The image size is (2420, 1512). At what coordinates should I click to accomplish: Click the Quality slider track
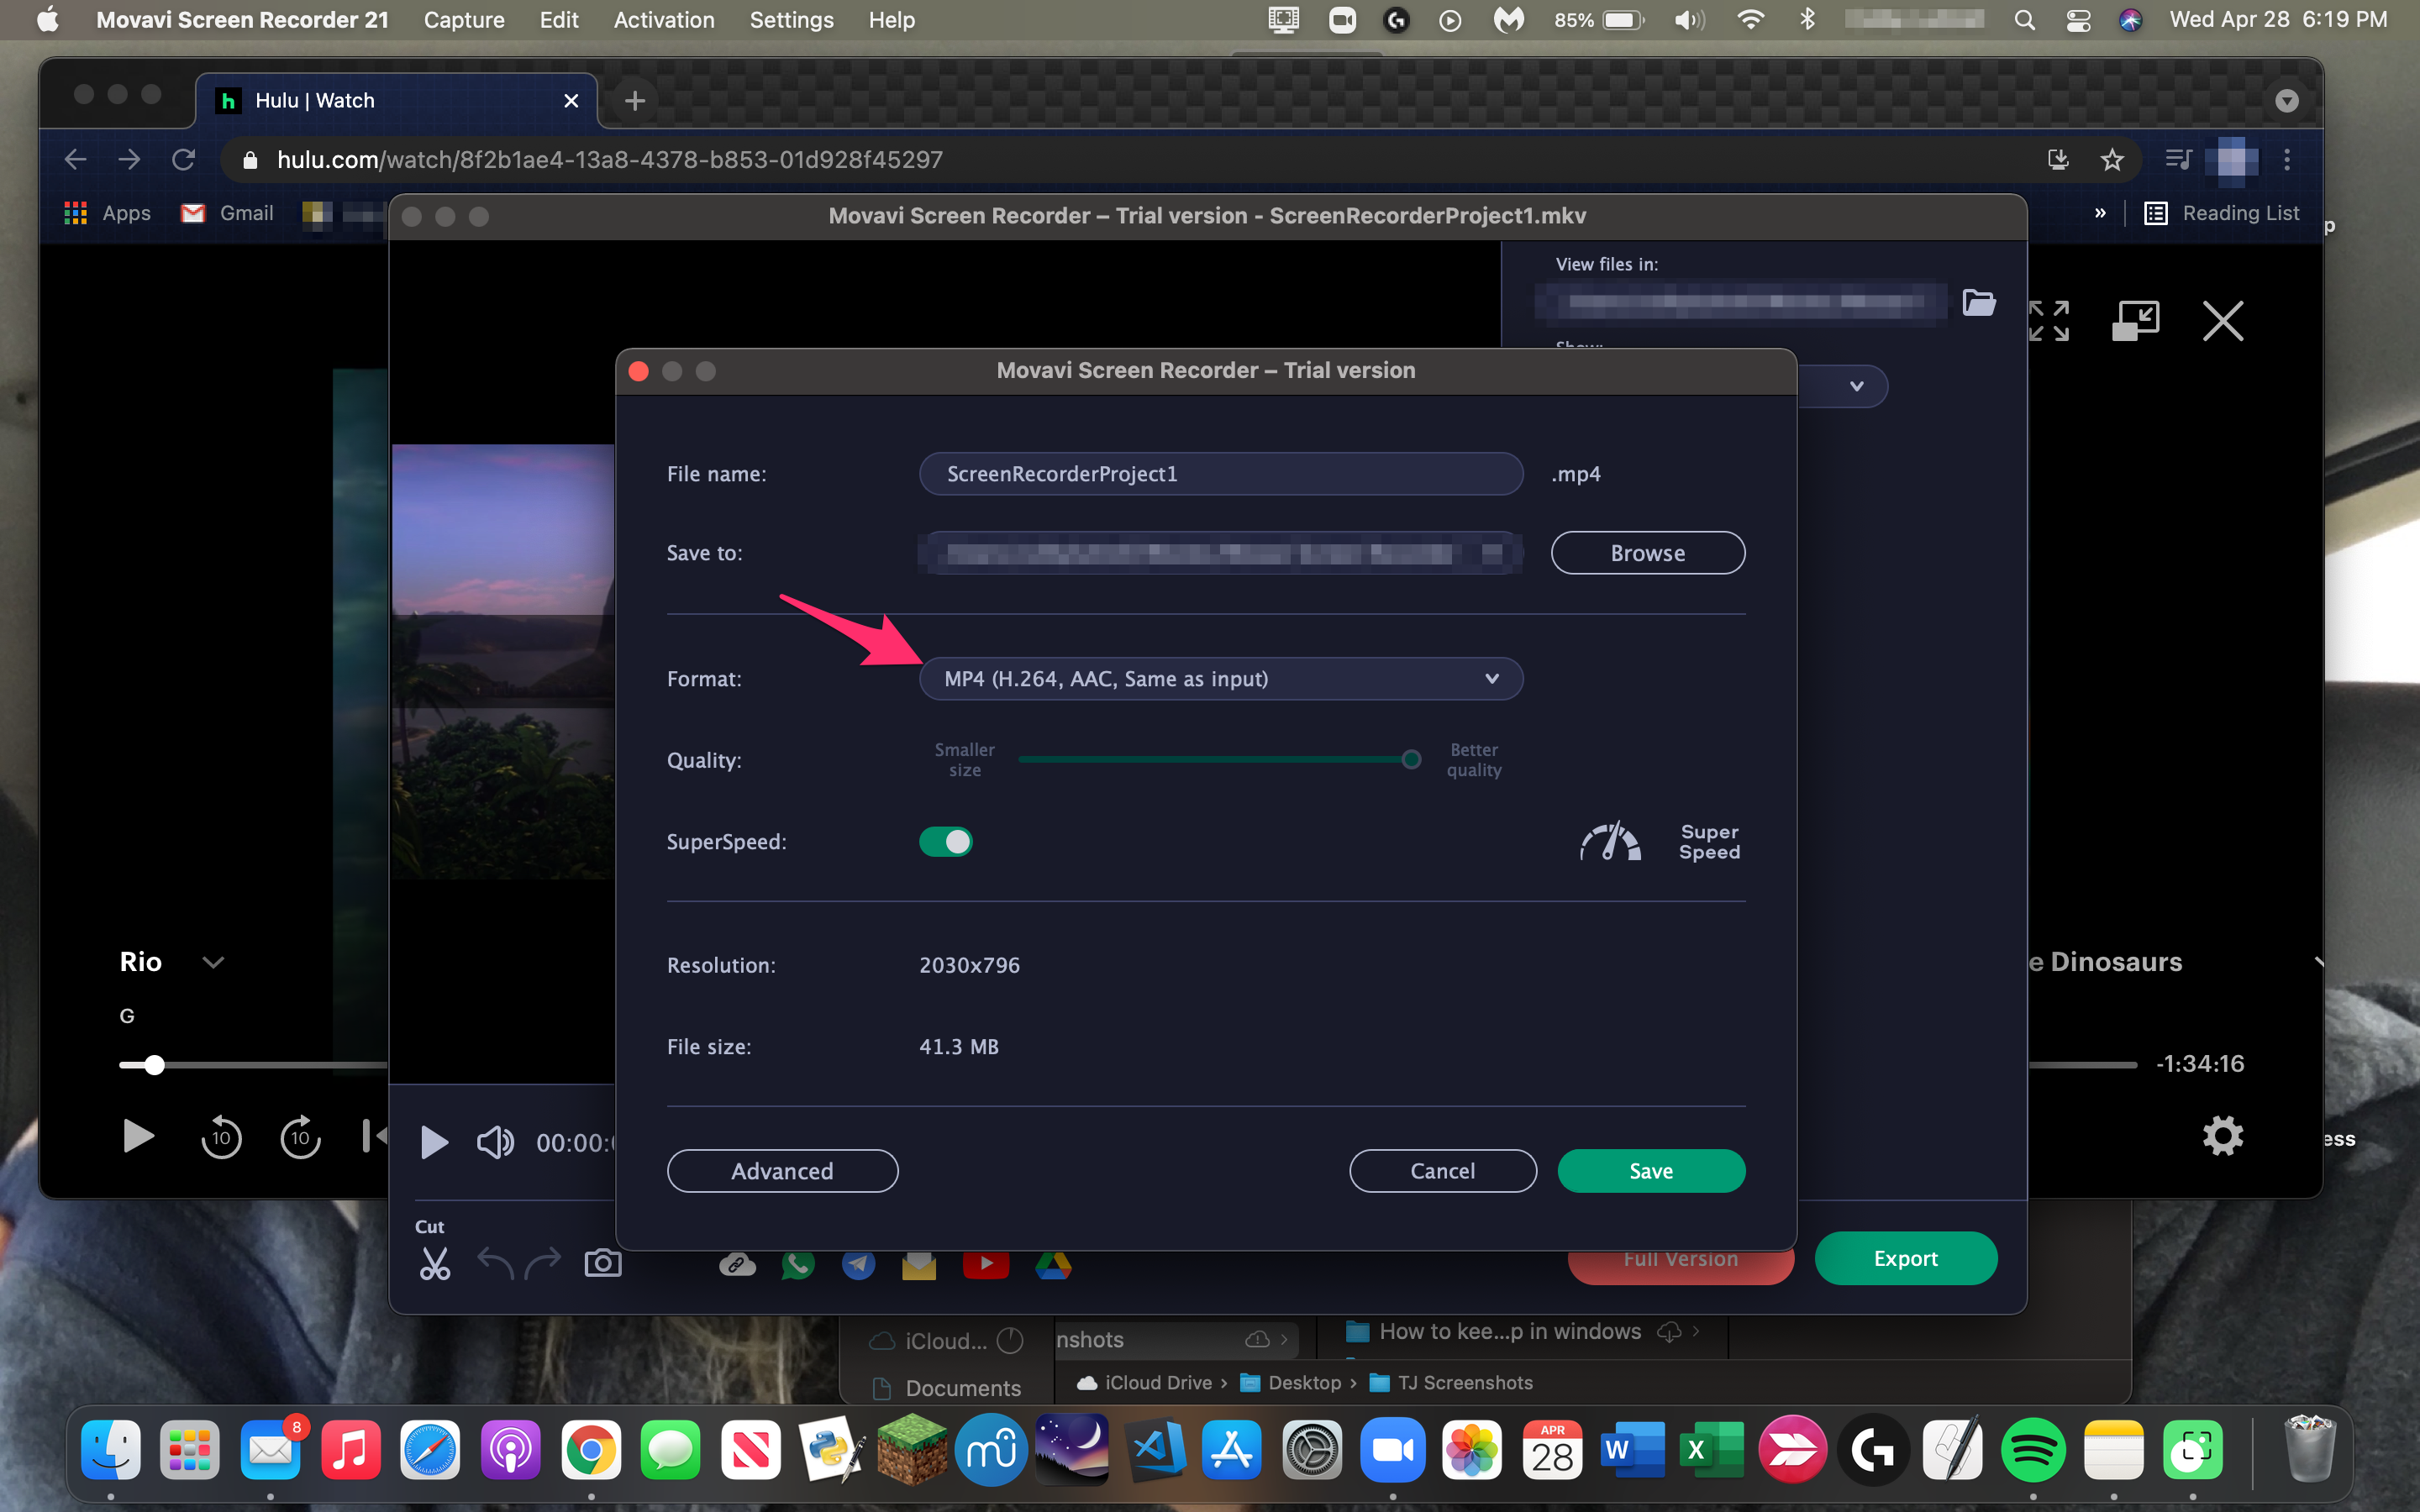tap(1215, 760)
